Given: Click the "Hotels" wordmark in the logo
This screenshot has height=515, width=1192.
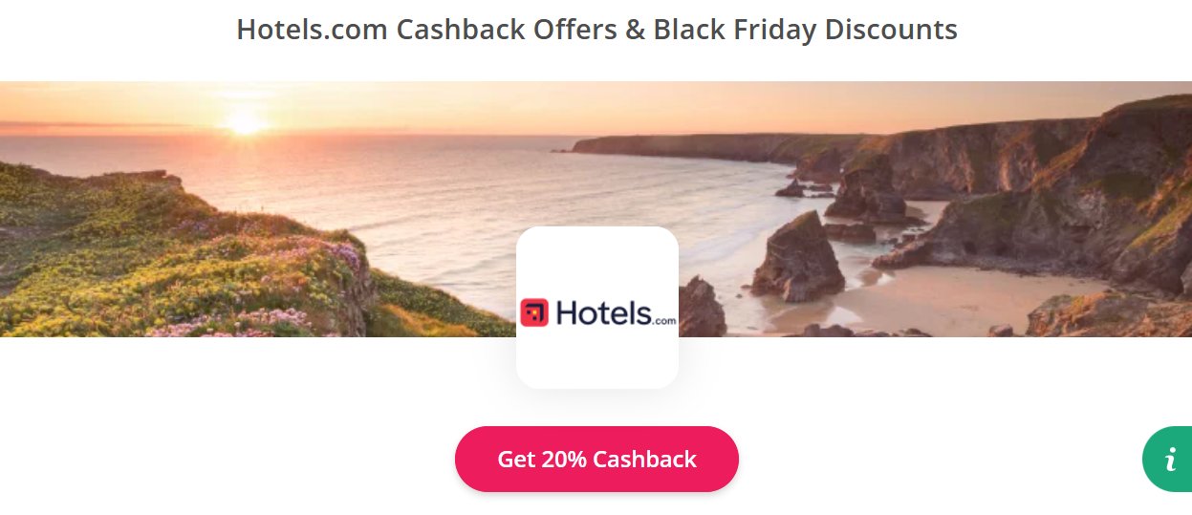Looking at the screenshot, I should (x=603, y=312).
